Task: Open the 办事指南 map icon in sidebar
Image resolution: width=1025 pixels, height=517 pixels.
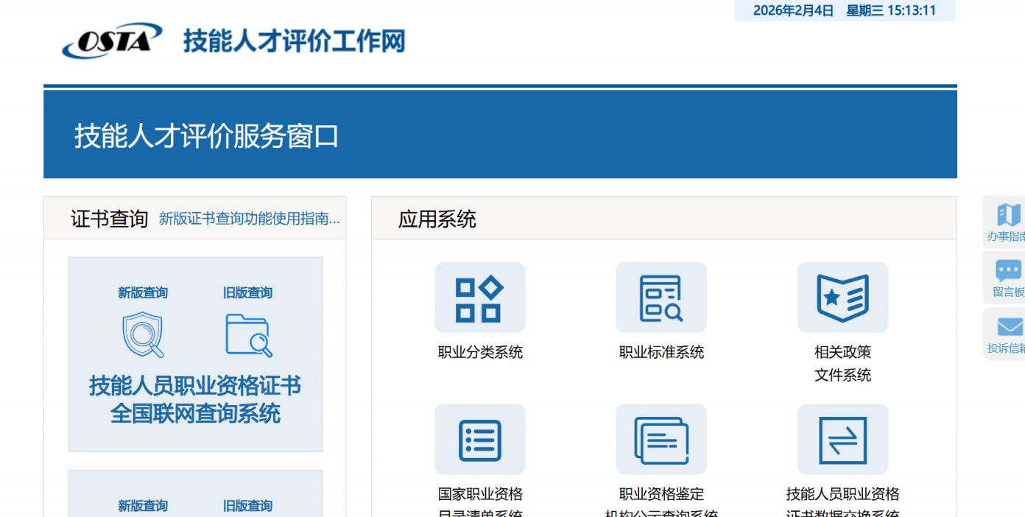Action: click(x=1009, y=215)
